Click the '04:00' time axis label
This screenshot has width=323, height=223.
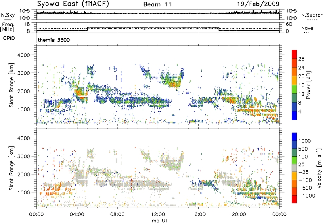[77, 215]
